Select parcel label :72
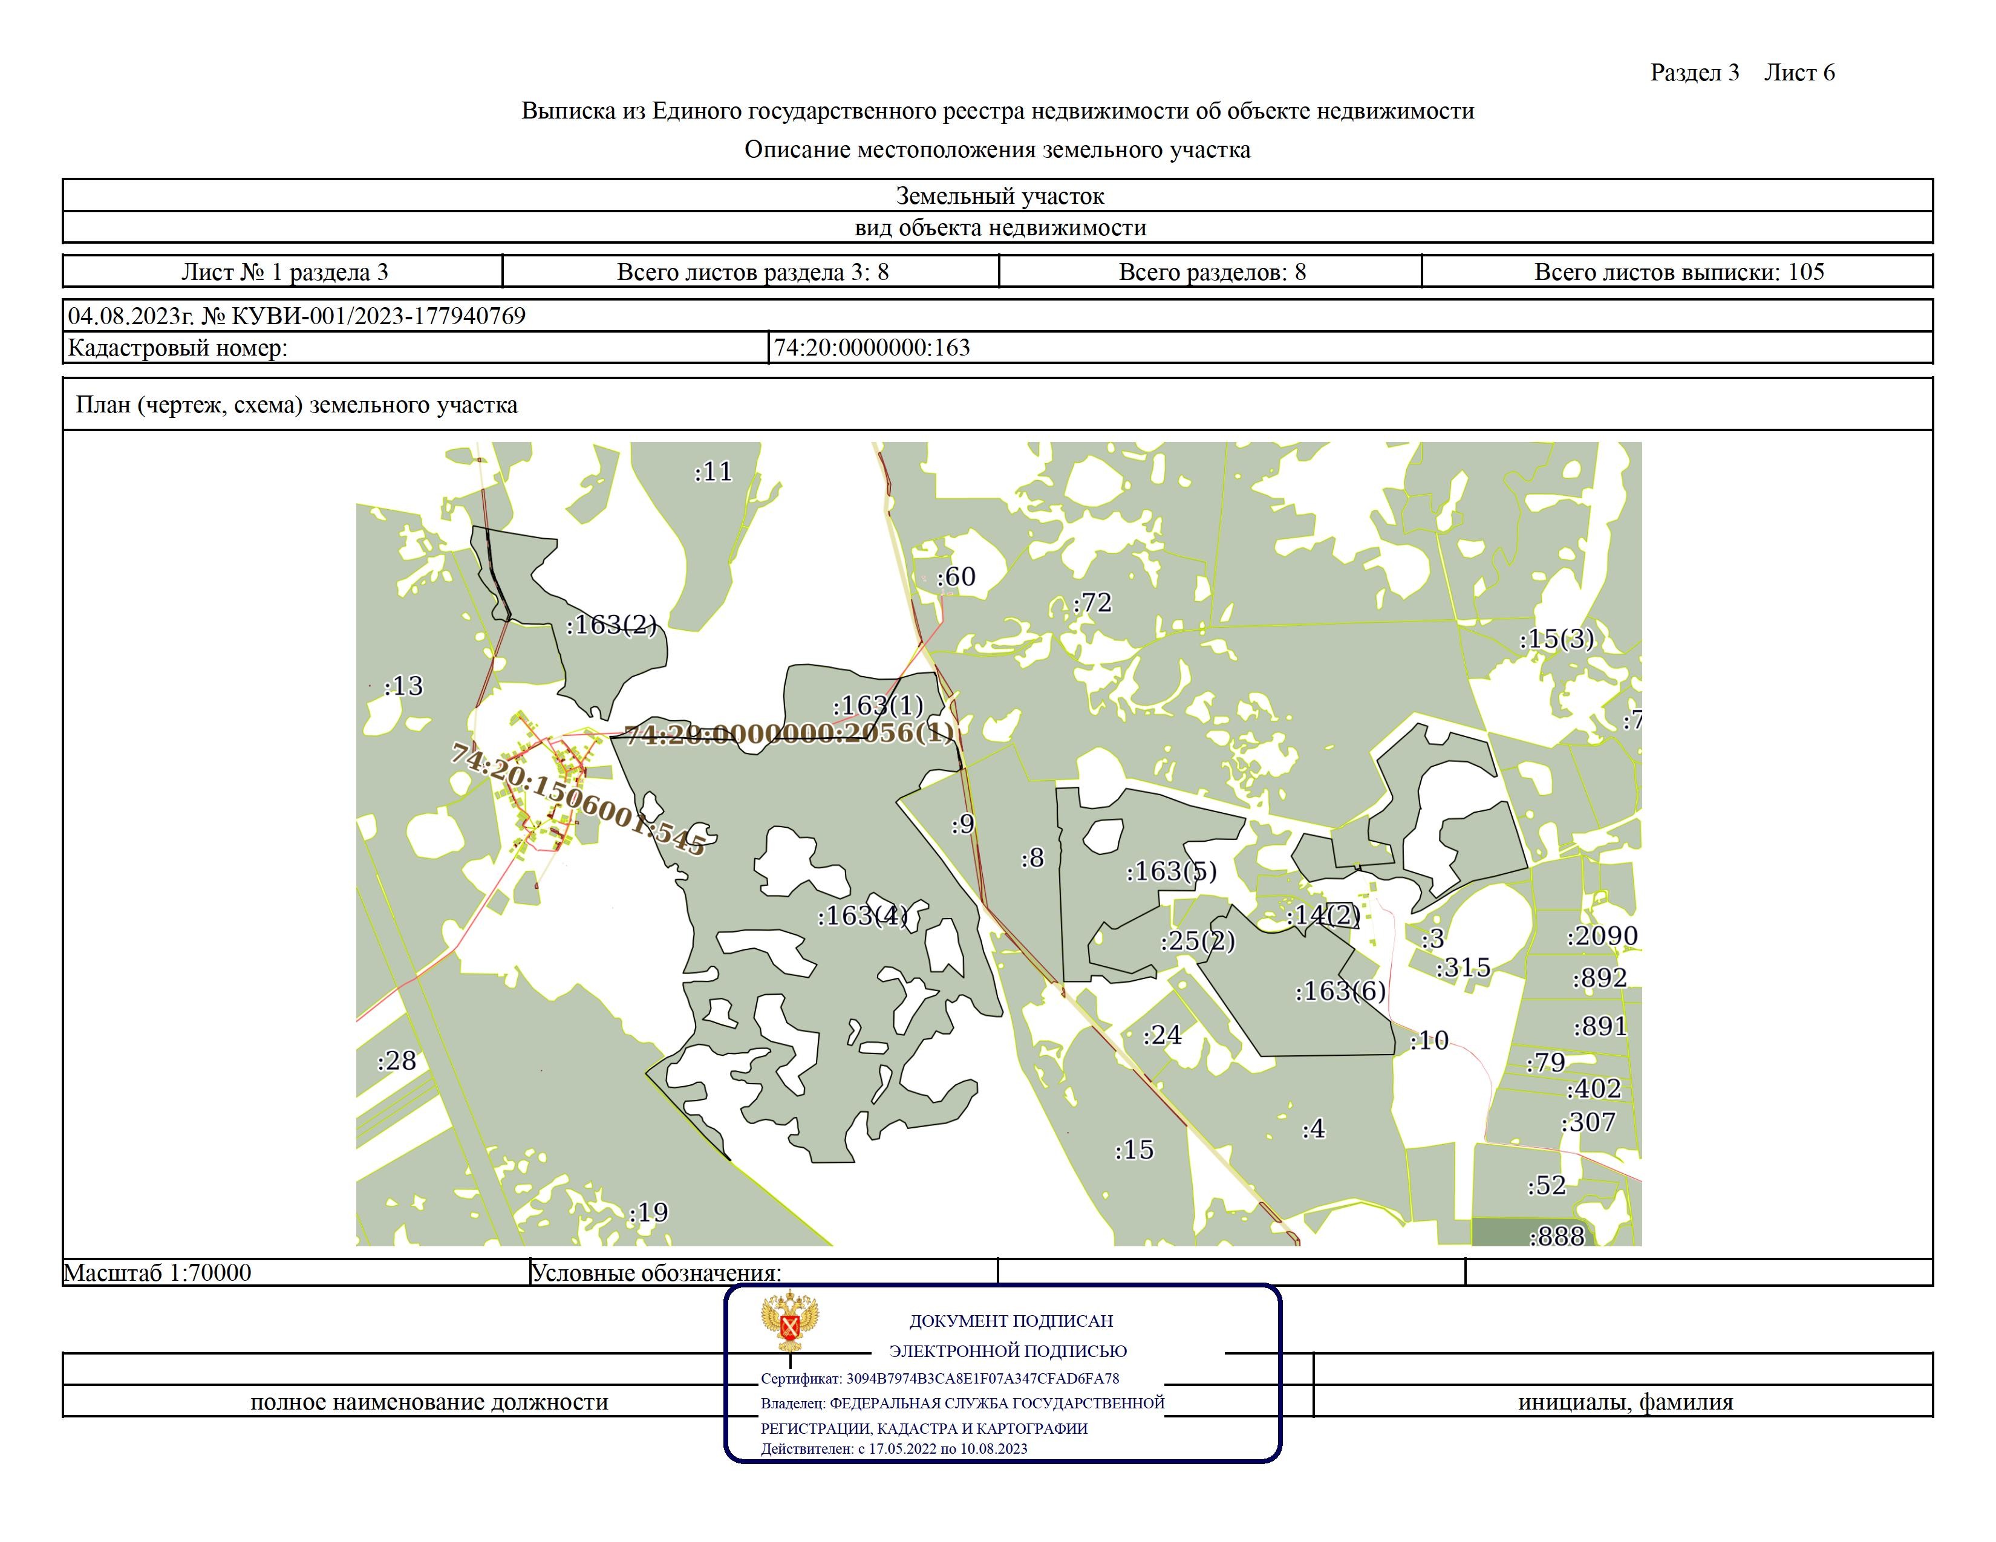The width and height of the screenshot is (1996, 1542). [1092, 603]
